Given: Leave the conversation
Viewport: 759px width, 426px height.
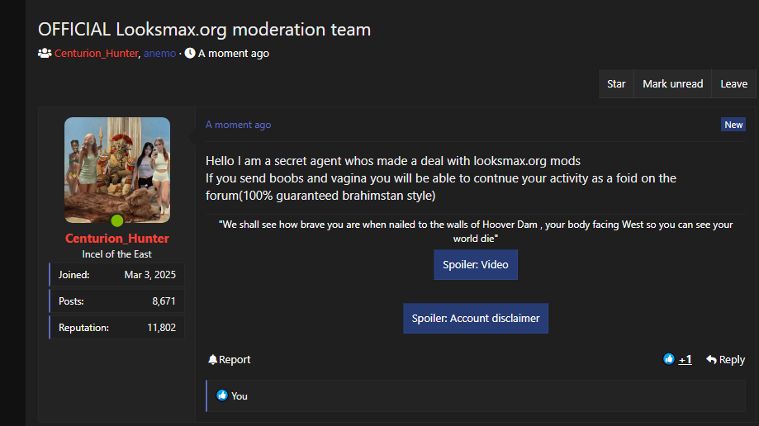Looking at the screenshot, I should click(733, 83).
